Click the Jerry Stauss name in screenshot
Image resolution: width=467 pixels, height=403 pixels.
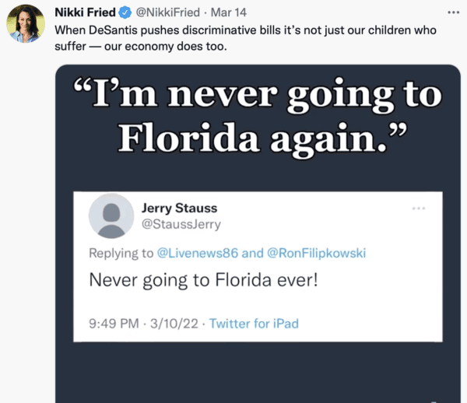[x=179, y=208]
